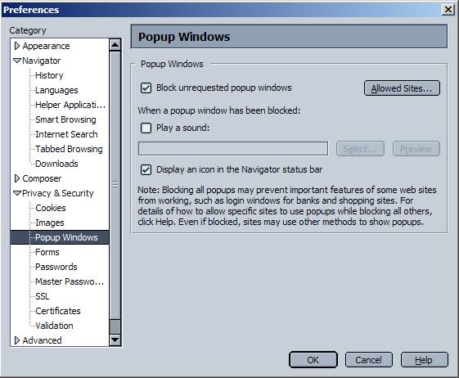Cancel the Preferences dialog
The height and width of the screenshot is (378, 459).
click(368, 359)
